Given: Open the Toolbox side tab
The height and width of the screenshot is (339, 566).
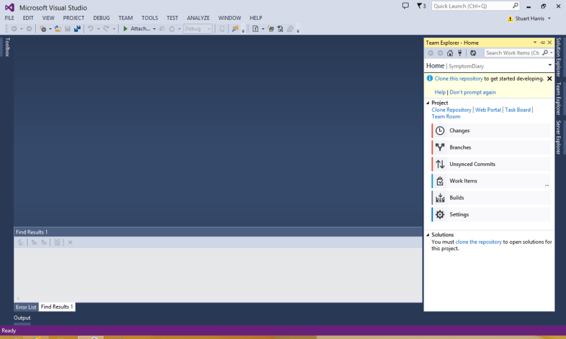Looking at the screenshot, I should (x=7, y=47).
